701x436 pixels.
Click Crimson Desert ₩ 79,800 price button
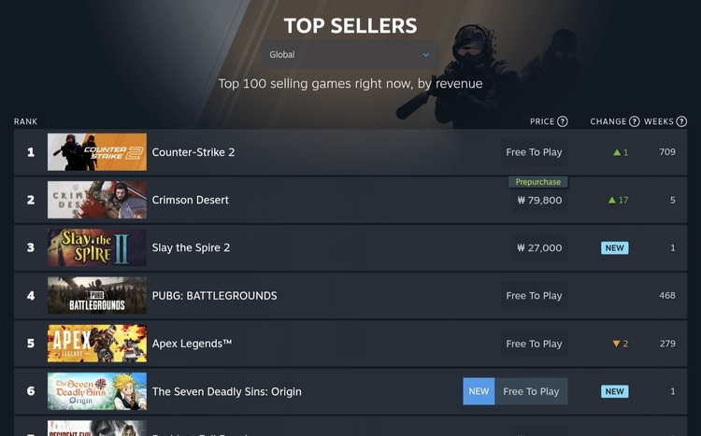coord(539,200)
